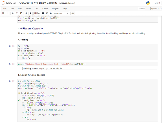Click the unsaved changes status text
The height and width of the screenshot is (123, 162).
(x=67, y=3)
